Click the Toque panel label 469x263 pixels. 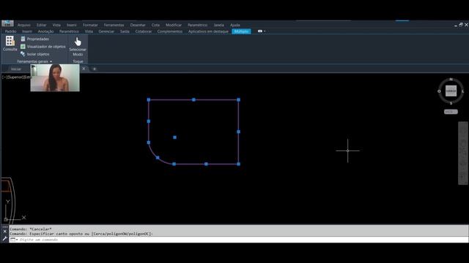coord(78,61)
